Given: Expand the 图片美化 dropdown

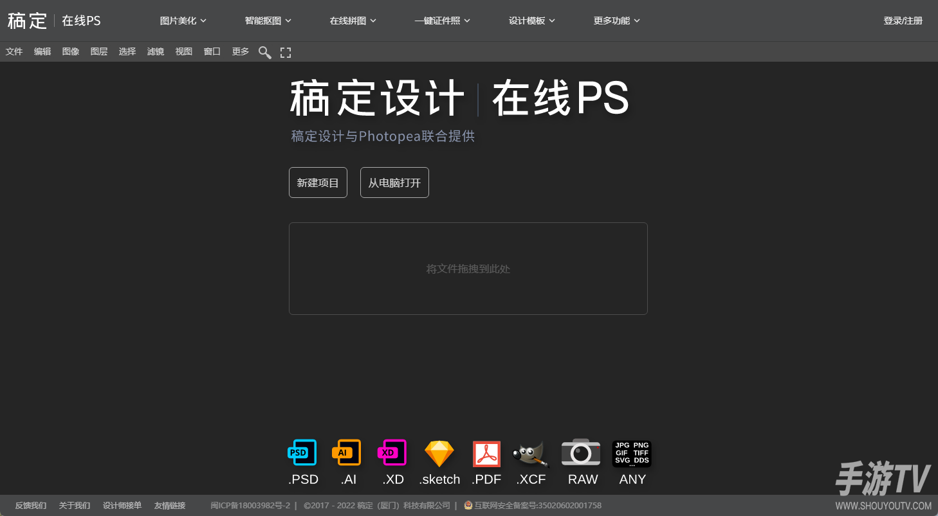Looking at the screenshot, I should coord(183,21).
